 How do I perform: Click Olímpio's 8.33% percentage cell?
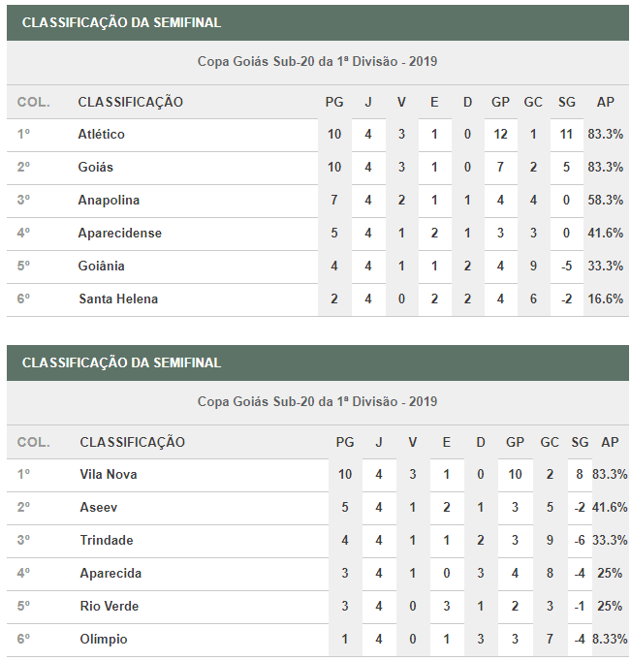(610, 640)
